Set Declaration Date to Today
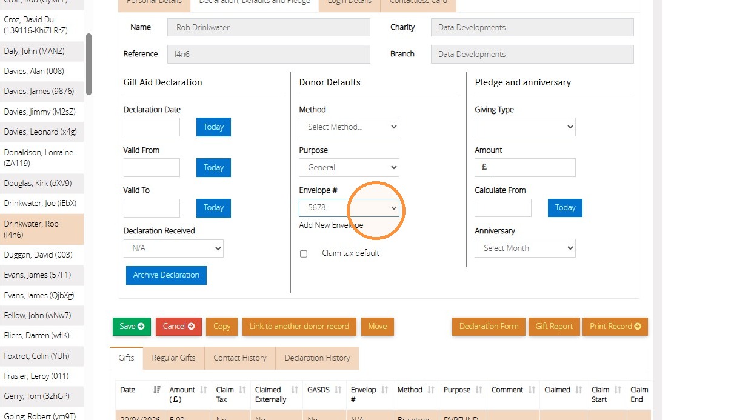 [x=213, y=127]
